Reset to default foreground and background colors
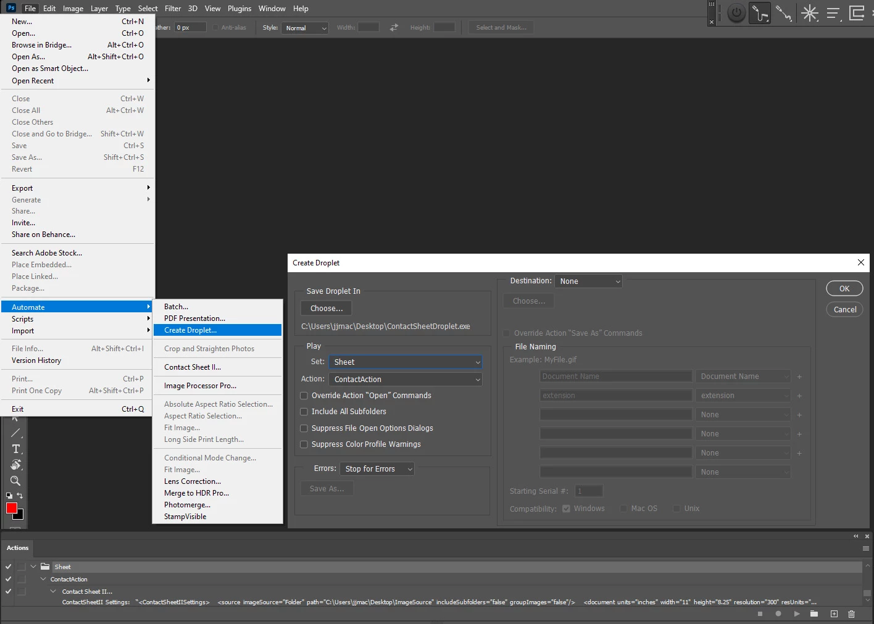The image size is (874, 624). pos(9,496)
